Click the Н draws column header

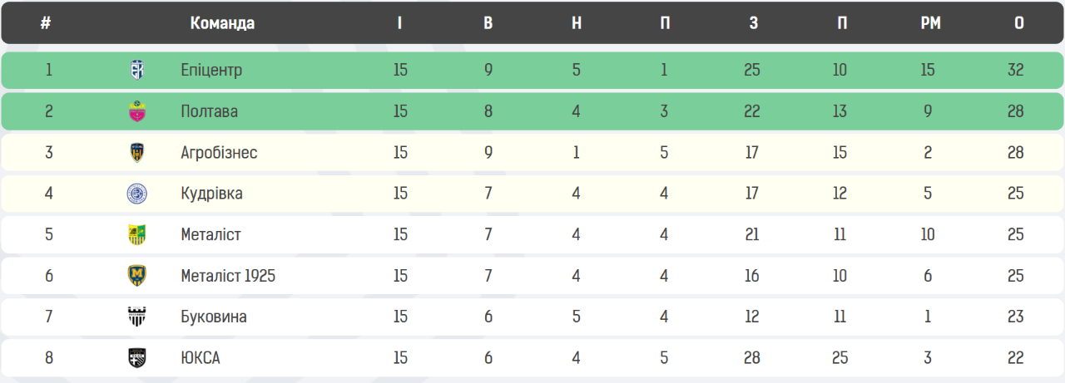tap(577, 23)
